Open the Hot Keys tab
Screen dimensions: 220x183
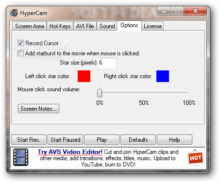coord(60,26)
